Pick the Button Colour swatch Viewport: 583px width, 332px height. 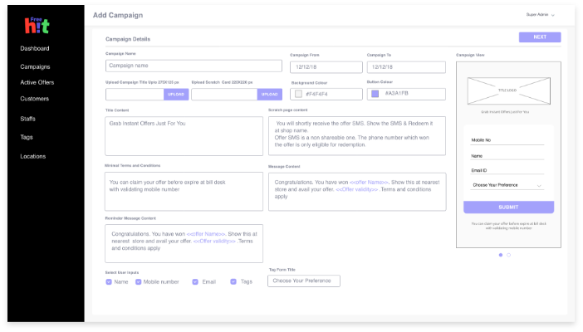tap(375, 94)
